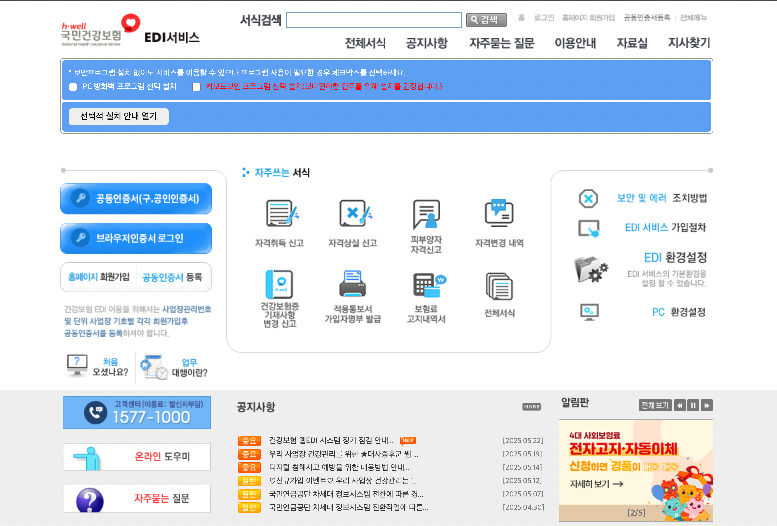
Task: Check PC 방화벽 프로그램 선택 설치 box
Action: [x=73, y=87]
